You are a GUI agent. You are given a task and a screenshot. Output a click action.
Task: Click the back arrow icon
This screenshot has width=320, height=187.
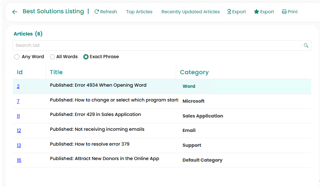15,12
